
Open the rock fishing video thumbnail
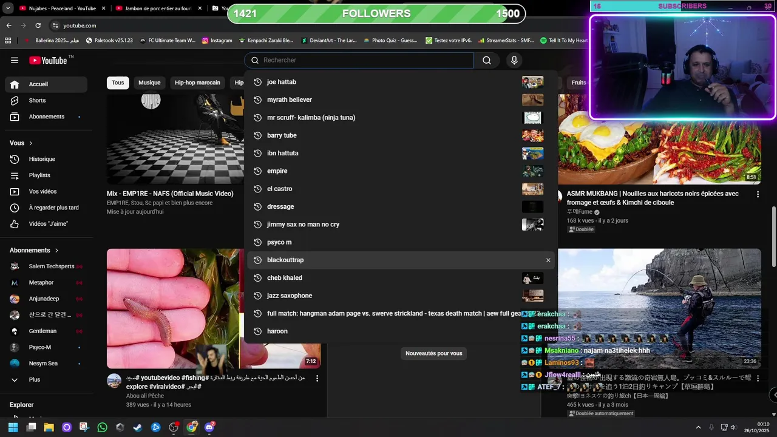(659, 308)
